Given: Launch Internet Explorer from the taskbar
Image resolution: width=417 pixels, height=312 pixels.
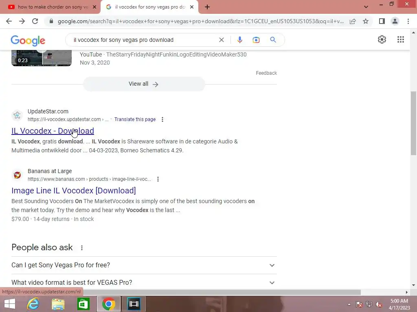Looking at the screenshot, I should [33, 304].
